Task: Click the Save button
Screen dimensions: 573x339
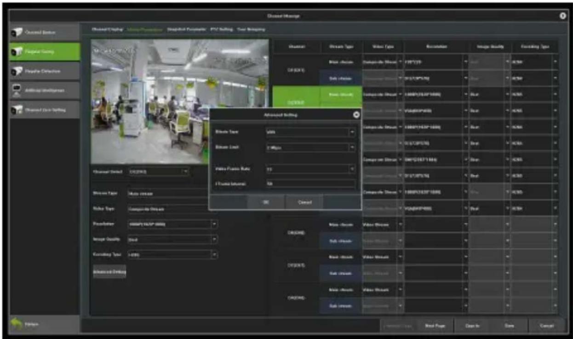Action: 509,325
